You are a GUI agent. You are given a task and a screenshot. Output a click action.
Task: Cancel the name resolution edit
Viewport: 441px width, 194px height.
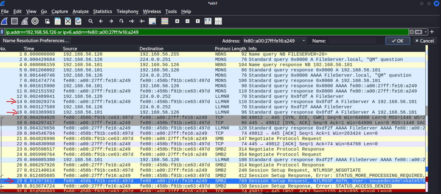pos(425,41)
